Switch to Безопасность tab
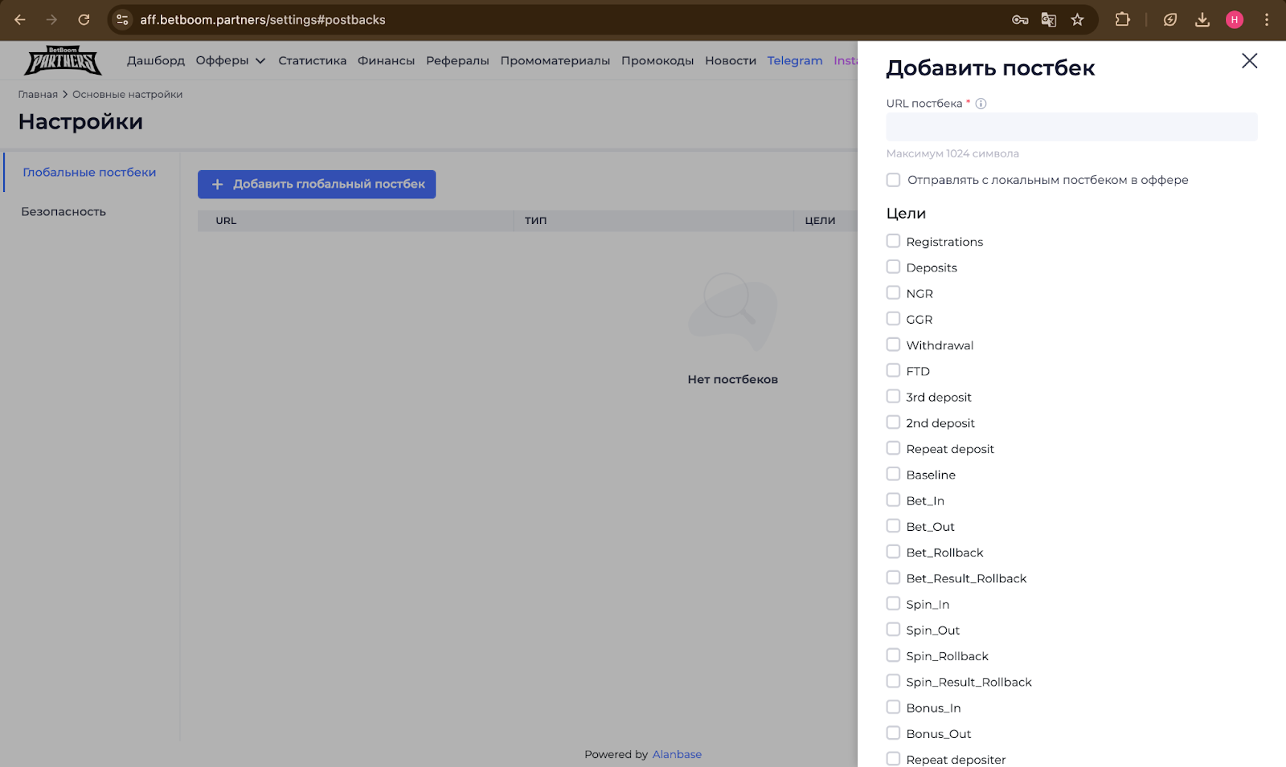 [x=63, y=212]
